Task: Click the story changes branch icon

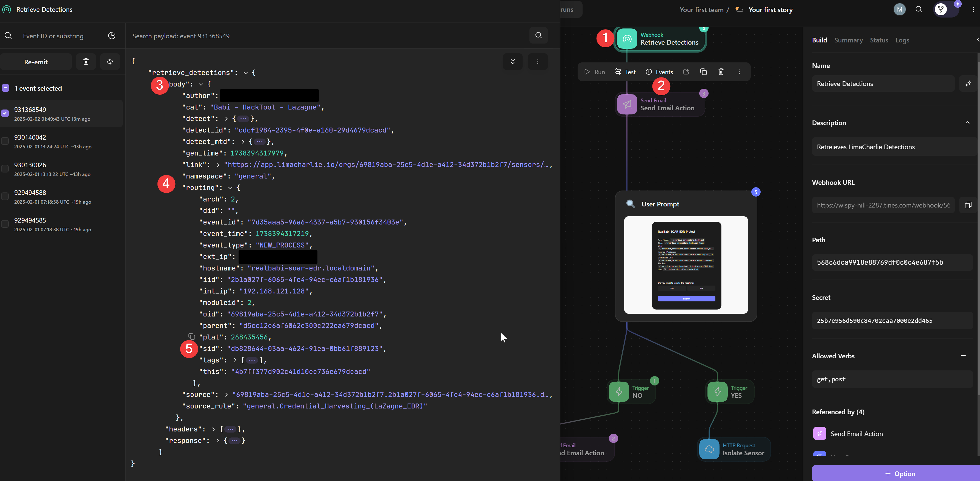Action: click(941, 10)
